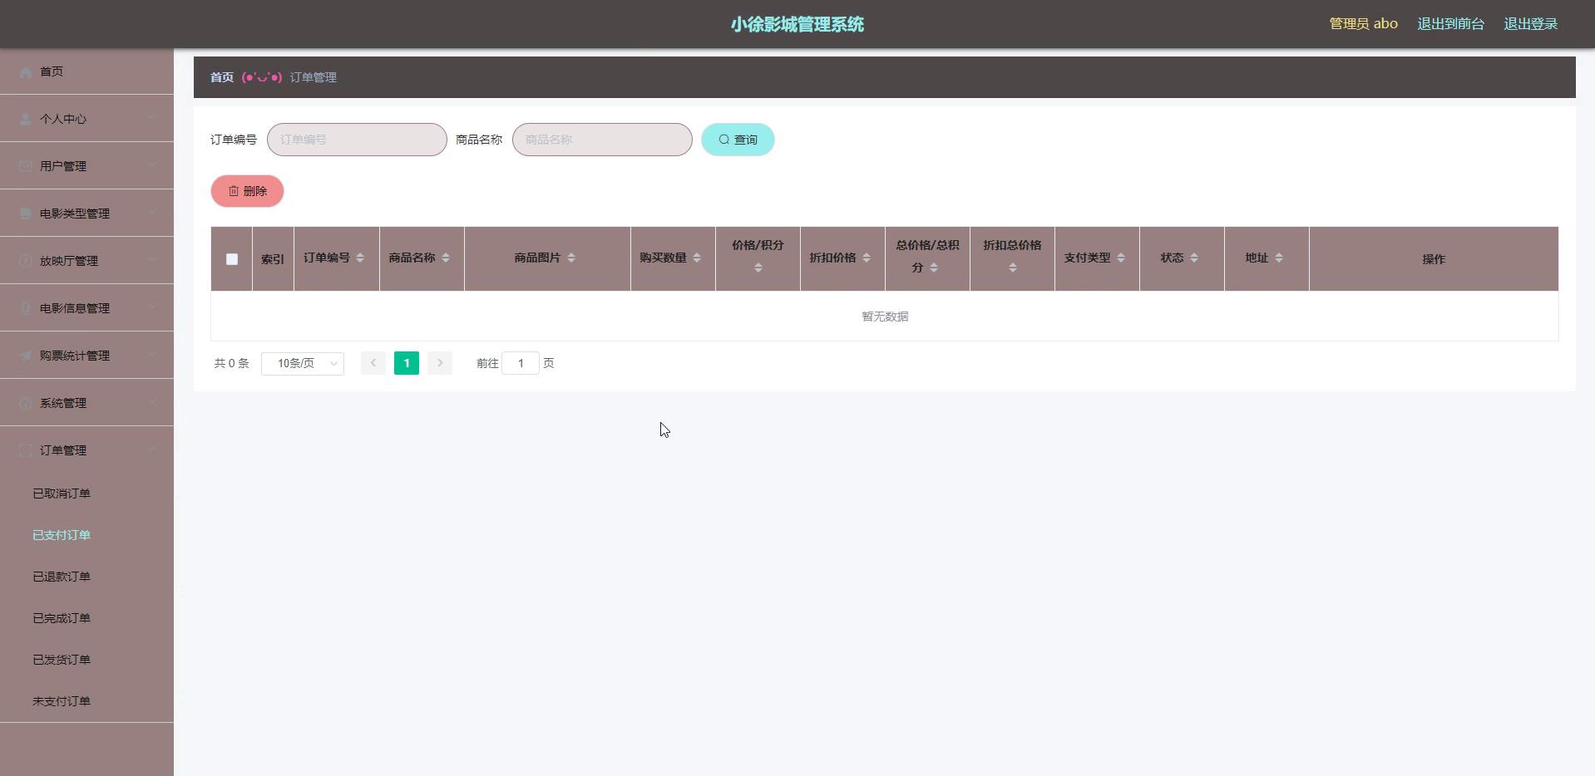Go to the previous page arrow
This screenshot has height=776, width=1595.
(373, 363)
